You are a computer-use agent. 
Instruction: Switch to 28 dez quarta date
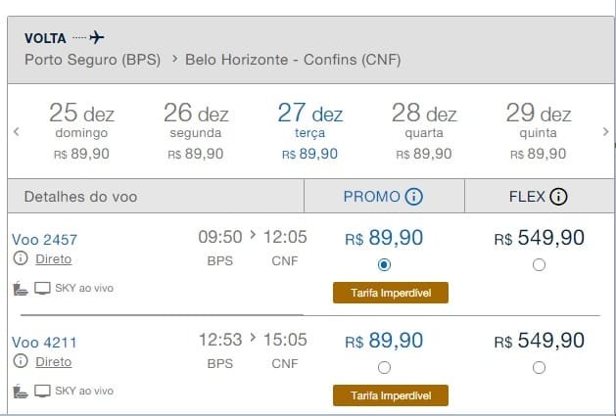424,131
